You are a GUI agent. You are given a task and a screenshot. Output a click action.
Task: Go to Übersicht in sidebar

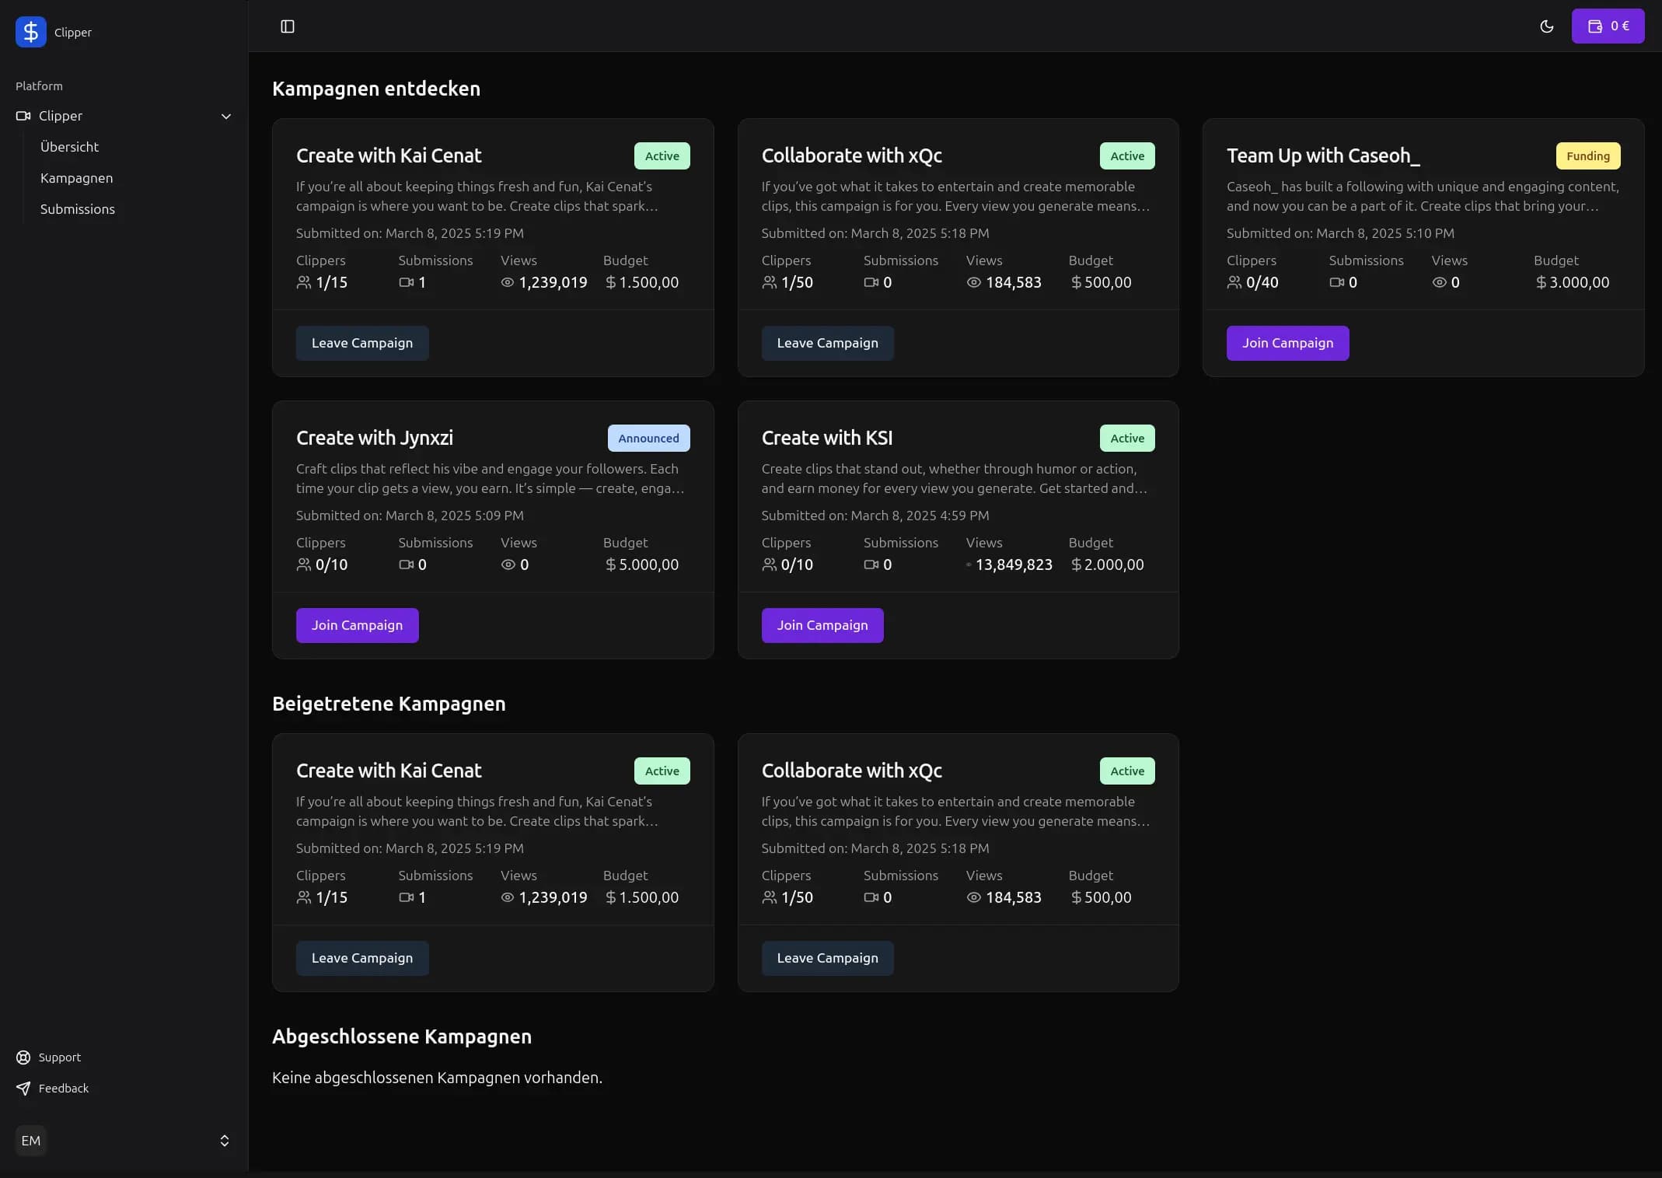coord(69,147)
